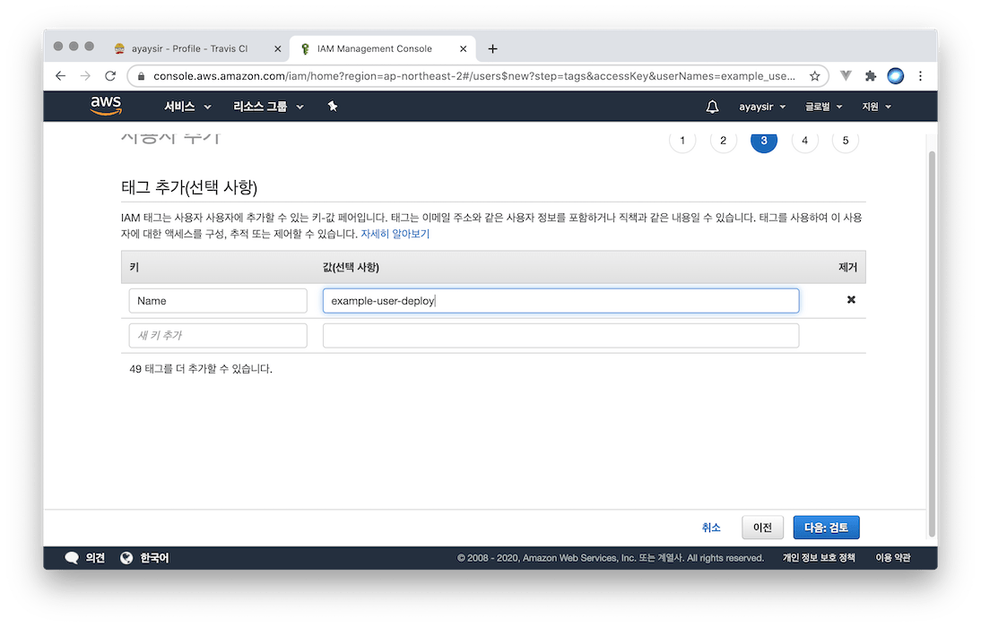Expand the 서비스 services dropdown
Screen dimensions: 981x627
coord(187,107)
